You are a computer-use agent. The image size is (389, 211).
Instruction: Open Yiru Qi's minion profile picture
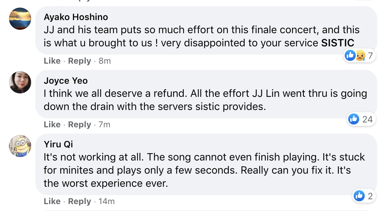20,146
